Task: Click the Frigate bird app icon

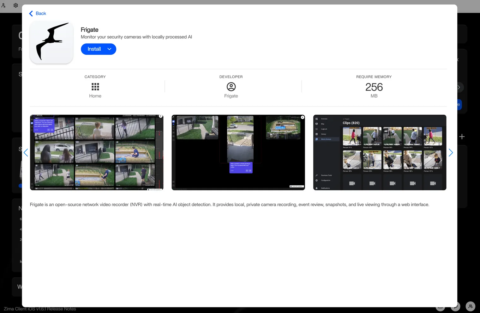Action: point(51,42)
